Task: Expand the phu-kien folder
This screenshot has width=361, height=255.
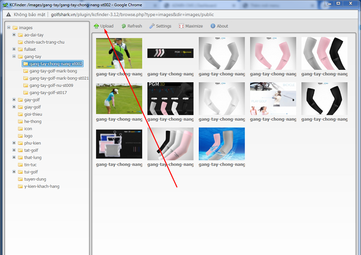Action: (14, 143)
